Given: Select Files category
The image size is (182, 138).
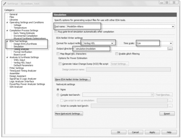Looking at the screenshot, I should 12,17.
